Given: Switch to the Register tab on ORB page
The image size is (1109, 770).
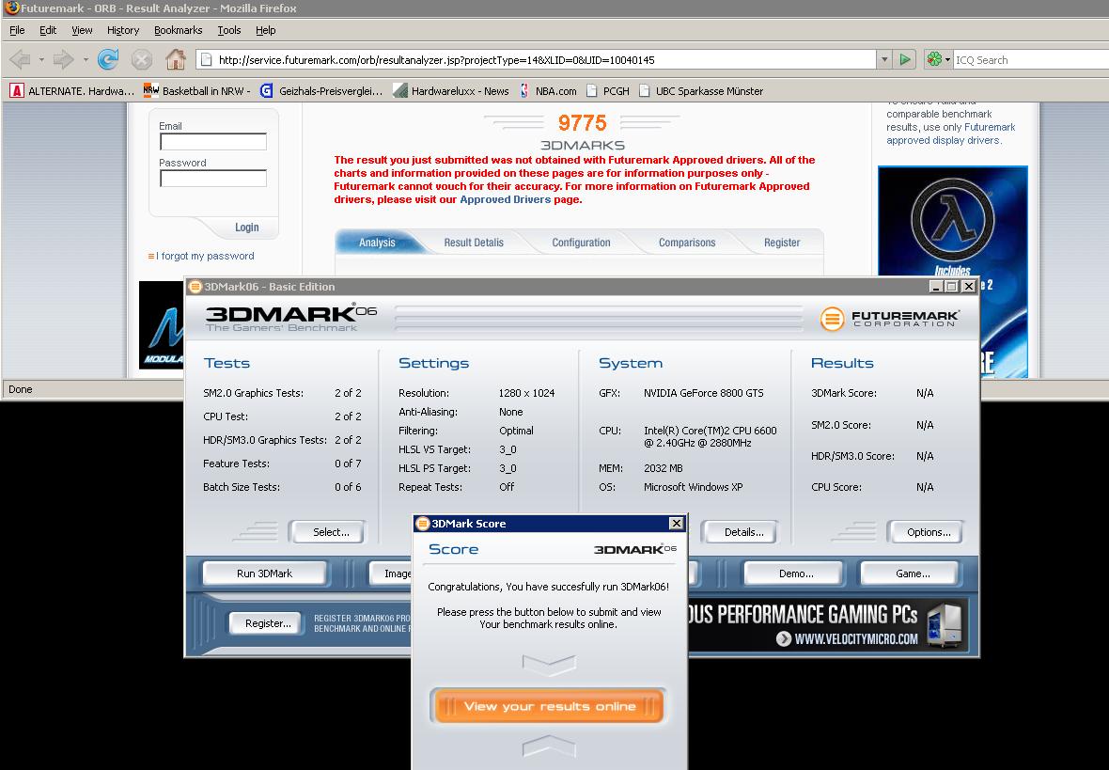Looking at the screenshot, I should (x=782, y=242).
